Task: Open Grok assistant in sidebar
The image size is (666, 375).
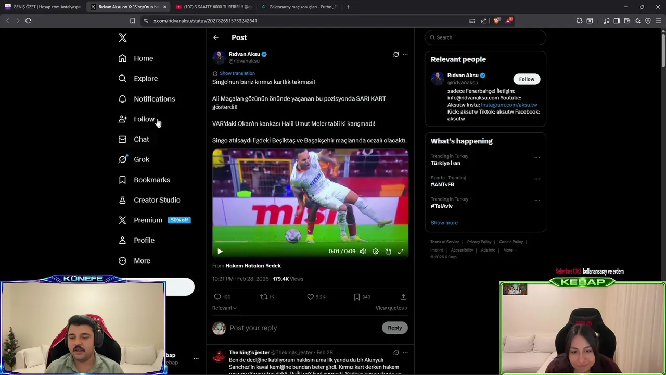Action: (x=134, y=159)
